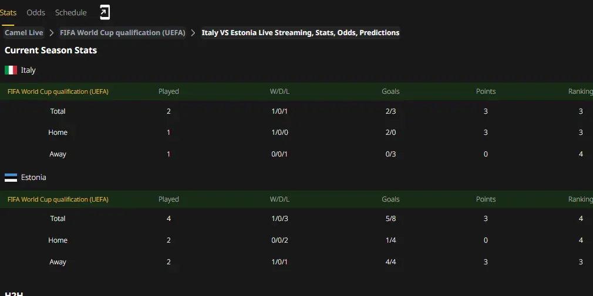Select Italy's Total row label
Viewport: 593px width, 296px height.
tap(58, 111)
